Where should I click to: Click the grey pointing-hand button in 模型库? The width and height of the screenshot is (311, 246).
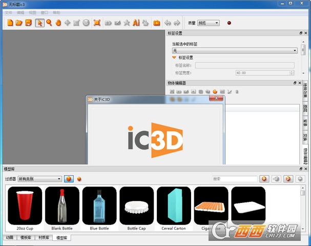tap(276, 179)
